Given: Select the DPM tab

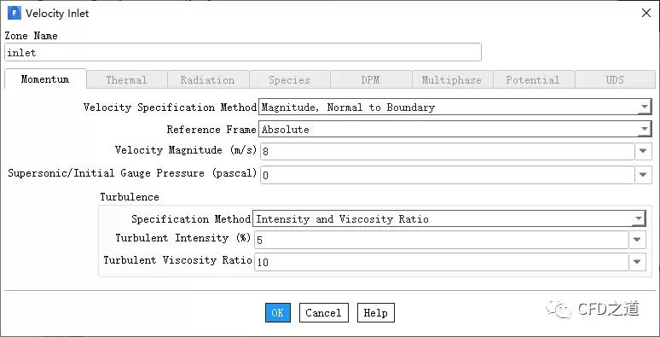Looking at the screenshot, I should pyautogui.click(x=370, y=79).
